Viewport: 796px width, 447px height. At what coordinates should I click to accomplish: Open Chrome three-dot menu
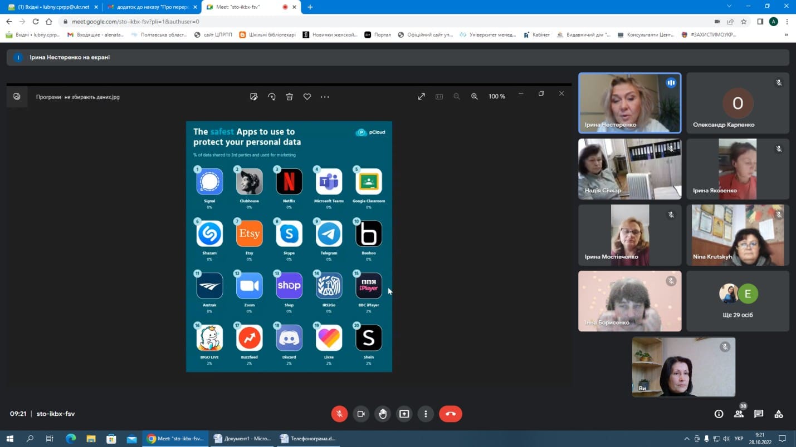787,22
